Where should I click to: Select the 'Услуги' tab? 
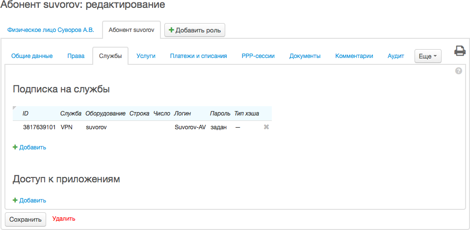pyautogui.click(x=146, y=56)
